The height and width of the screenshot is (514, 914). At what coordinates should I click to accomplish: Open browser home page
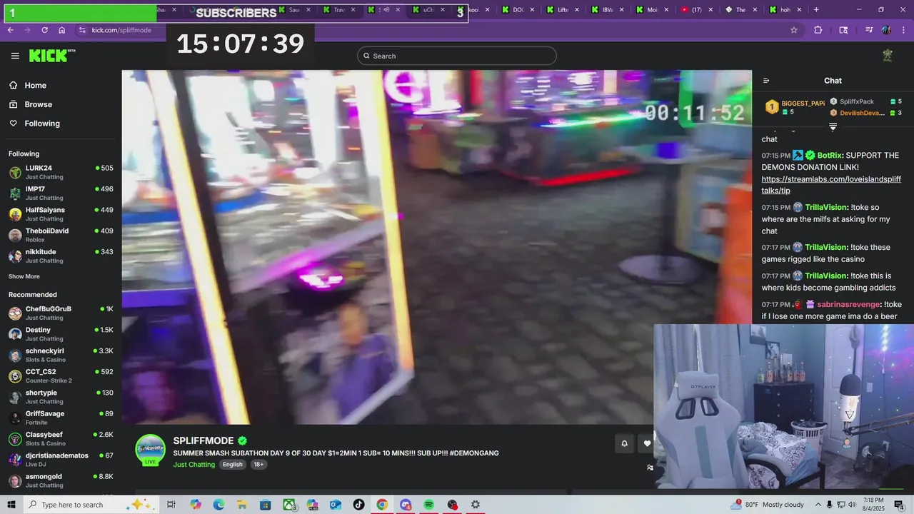pyautogui.click(x=61, y=30)
